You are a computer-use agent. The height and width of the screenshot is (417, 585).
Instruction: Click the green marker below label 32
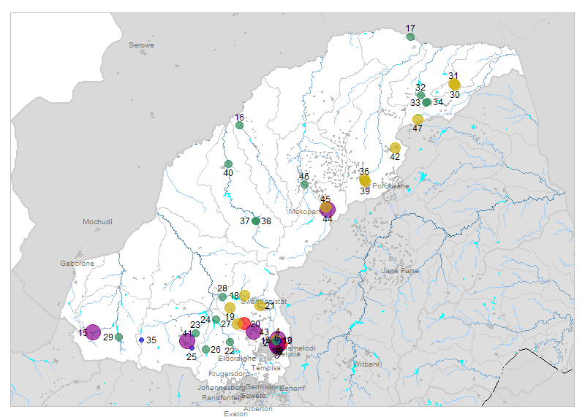point(421,95)
